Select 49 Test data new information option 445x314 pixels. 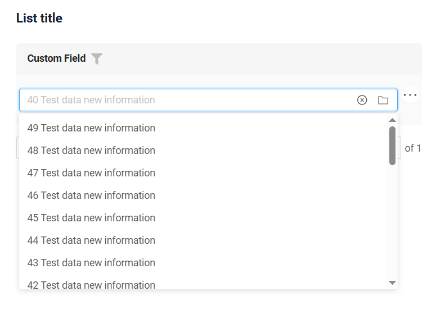coord(203,128)
